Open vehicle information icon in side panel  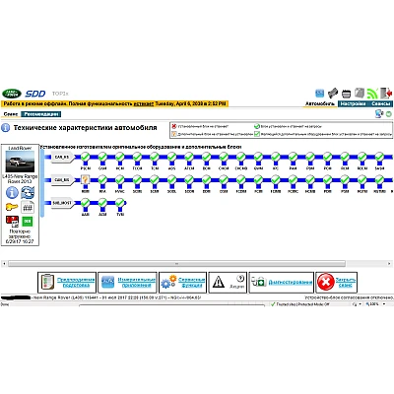coord(12,192)
